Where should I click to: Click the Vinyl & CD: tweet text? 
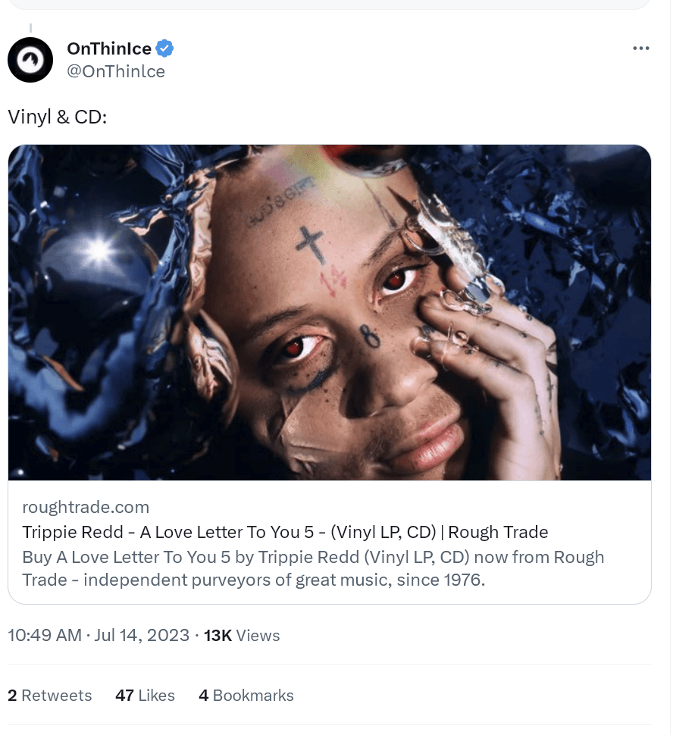pyautogui.click(x=58, y=117)
